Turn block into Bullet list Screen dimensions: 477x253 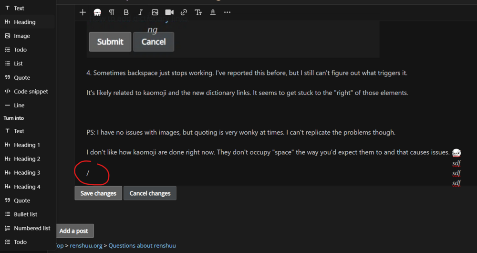25,214
